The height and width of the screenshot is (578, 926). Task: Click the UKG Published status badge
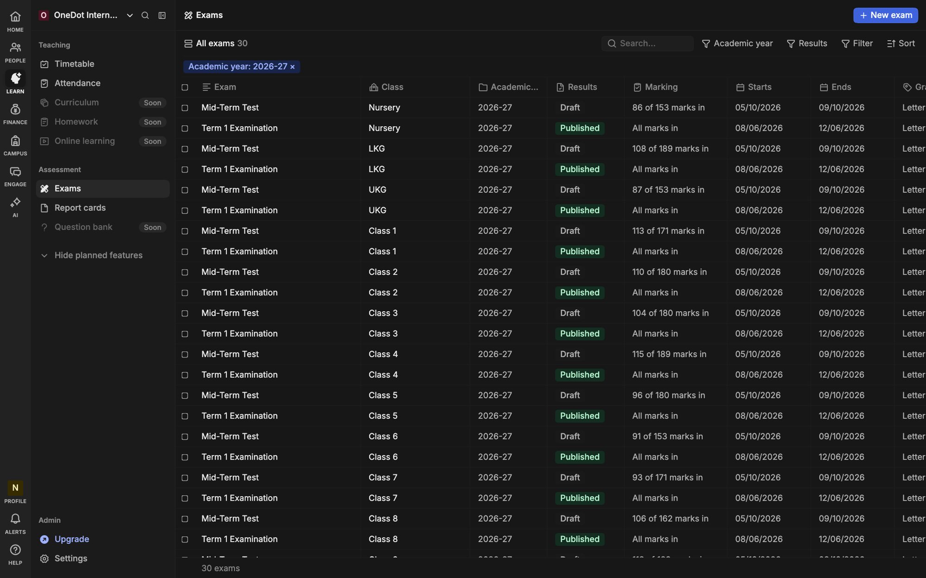coord(580,210)
